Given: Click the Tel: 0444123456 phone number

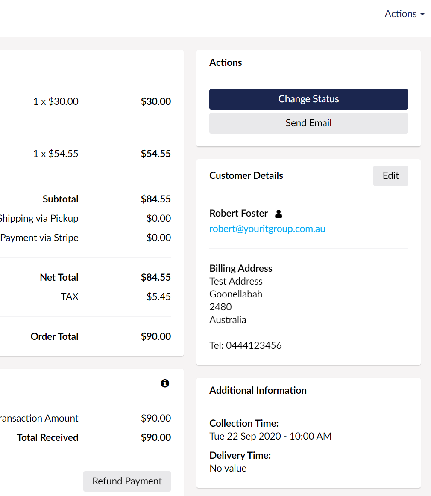Looking at the screenshot, I should pos(246,345).
